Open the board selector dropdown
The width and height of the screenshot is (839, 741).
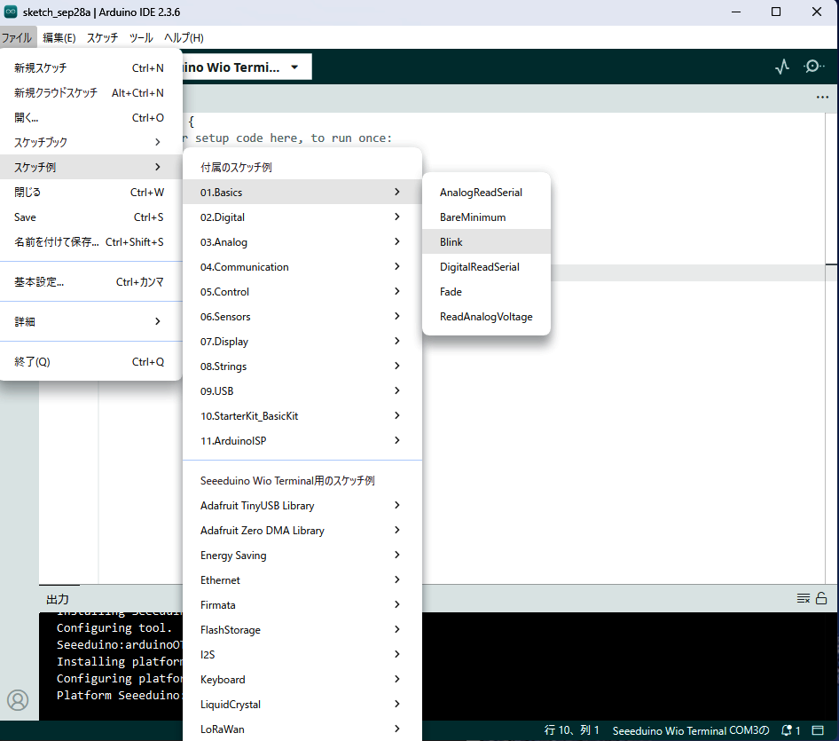[294, 67]
